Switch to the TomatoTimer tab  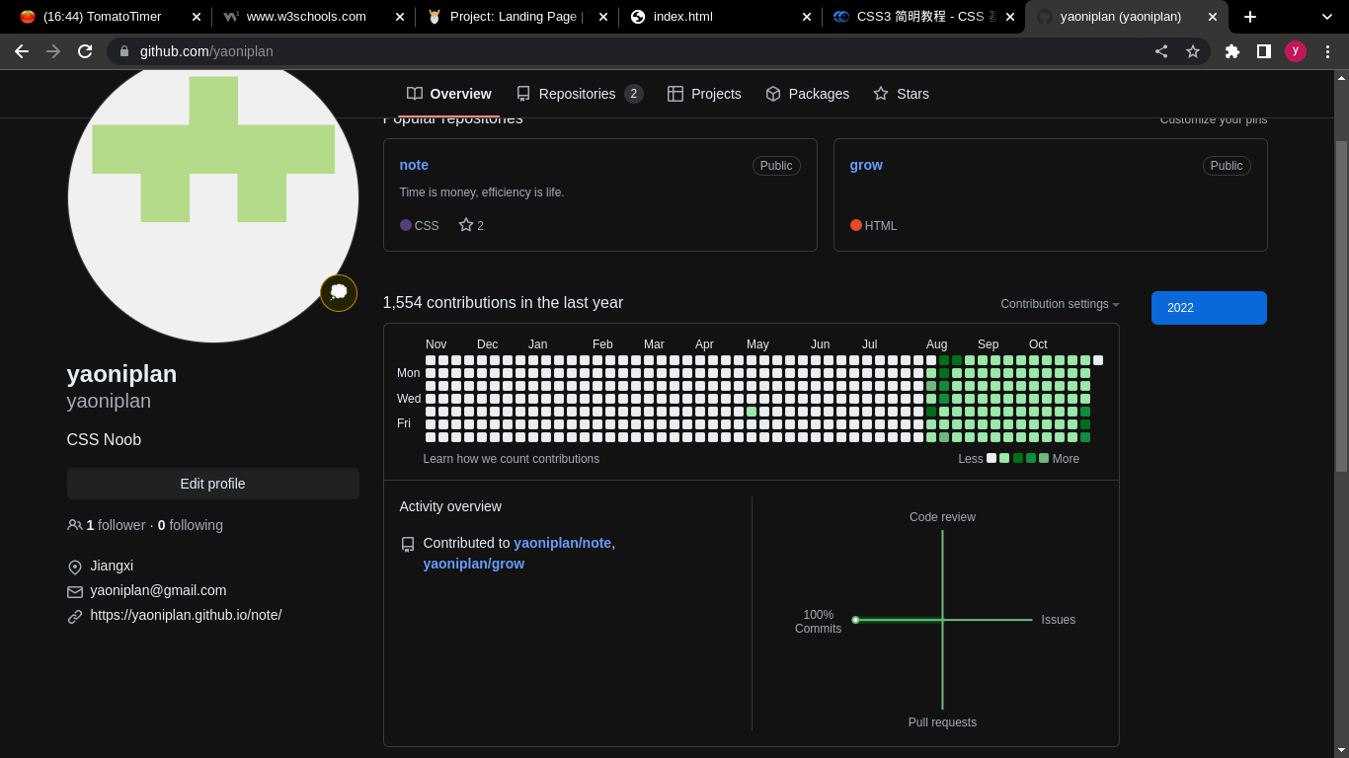[109, 17]
